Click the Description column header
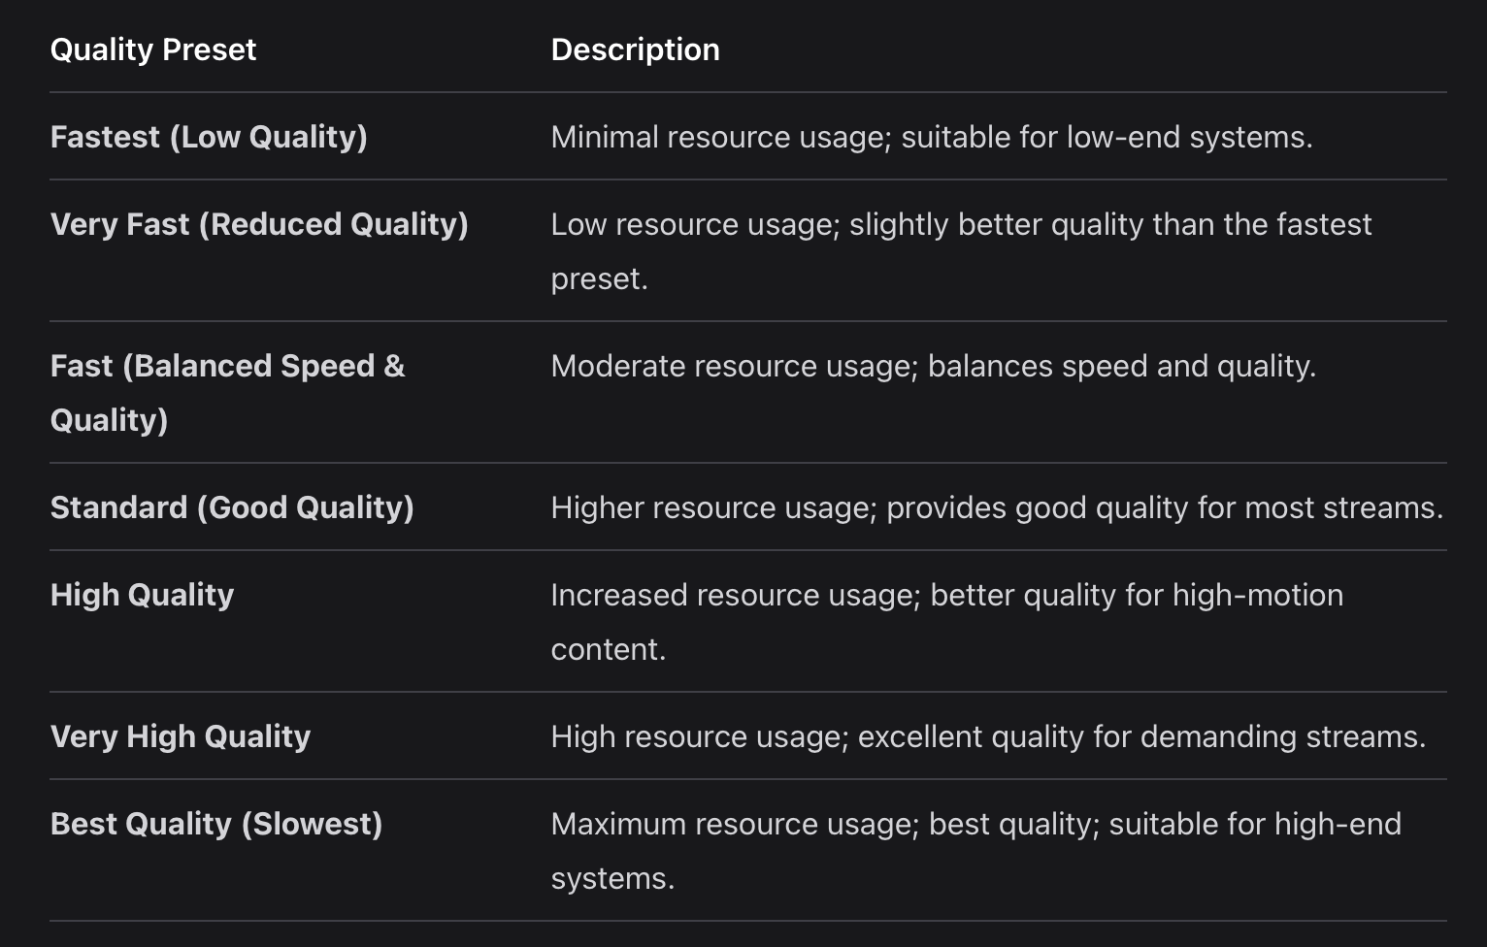This screenshot has height=947, width=1487. pos(636,49)
